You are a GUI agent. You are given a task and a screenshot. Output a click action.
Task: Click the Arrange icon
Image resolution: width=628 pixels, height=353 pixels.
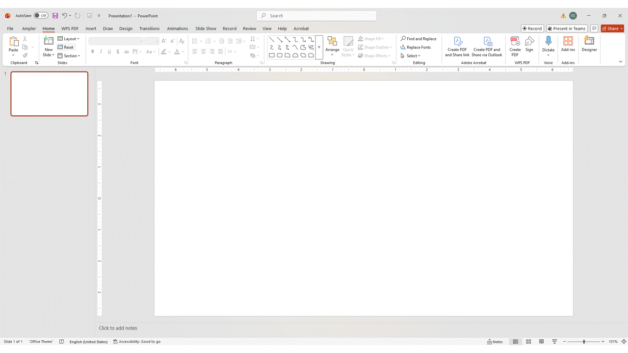coord(332,41)
